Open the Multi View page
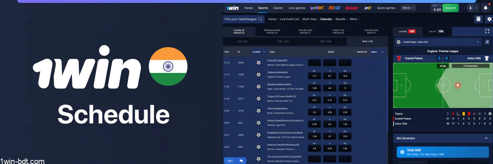Image resolution: width=493 pixels, height=164 pixels. [309, 19]
